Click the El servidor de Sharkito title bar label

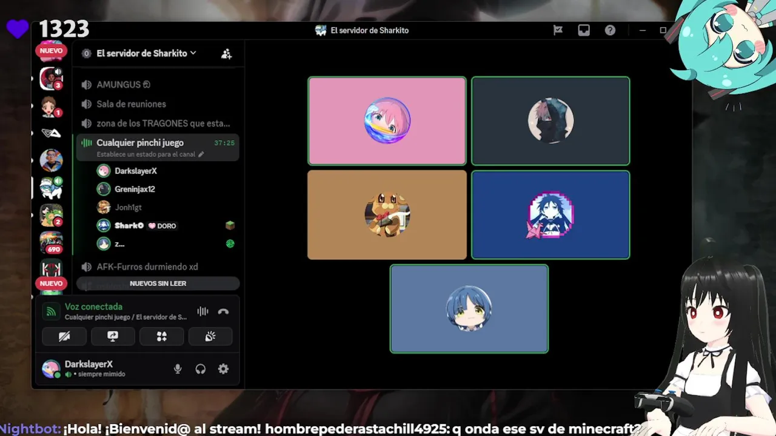point(370,30)
